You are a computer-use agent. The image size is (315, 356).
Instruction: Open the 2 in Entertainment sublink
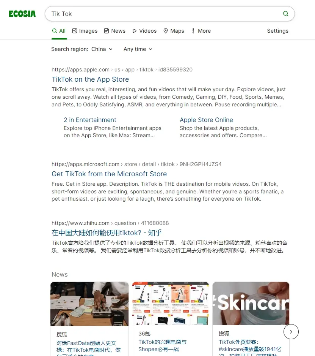(x=90, y=120)
